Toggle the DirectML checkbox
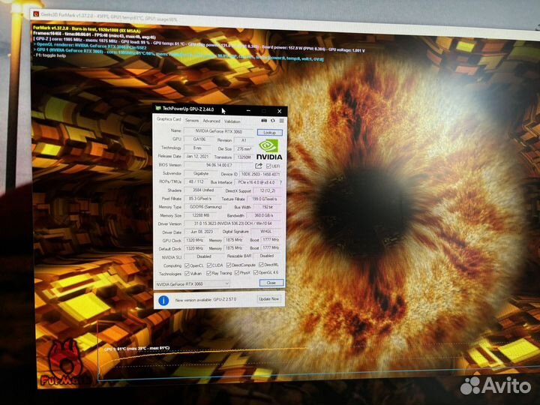The height and width of the screenshot is (405, 540). coord(261,265)
